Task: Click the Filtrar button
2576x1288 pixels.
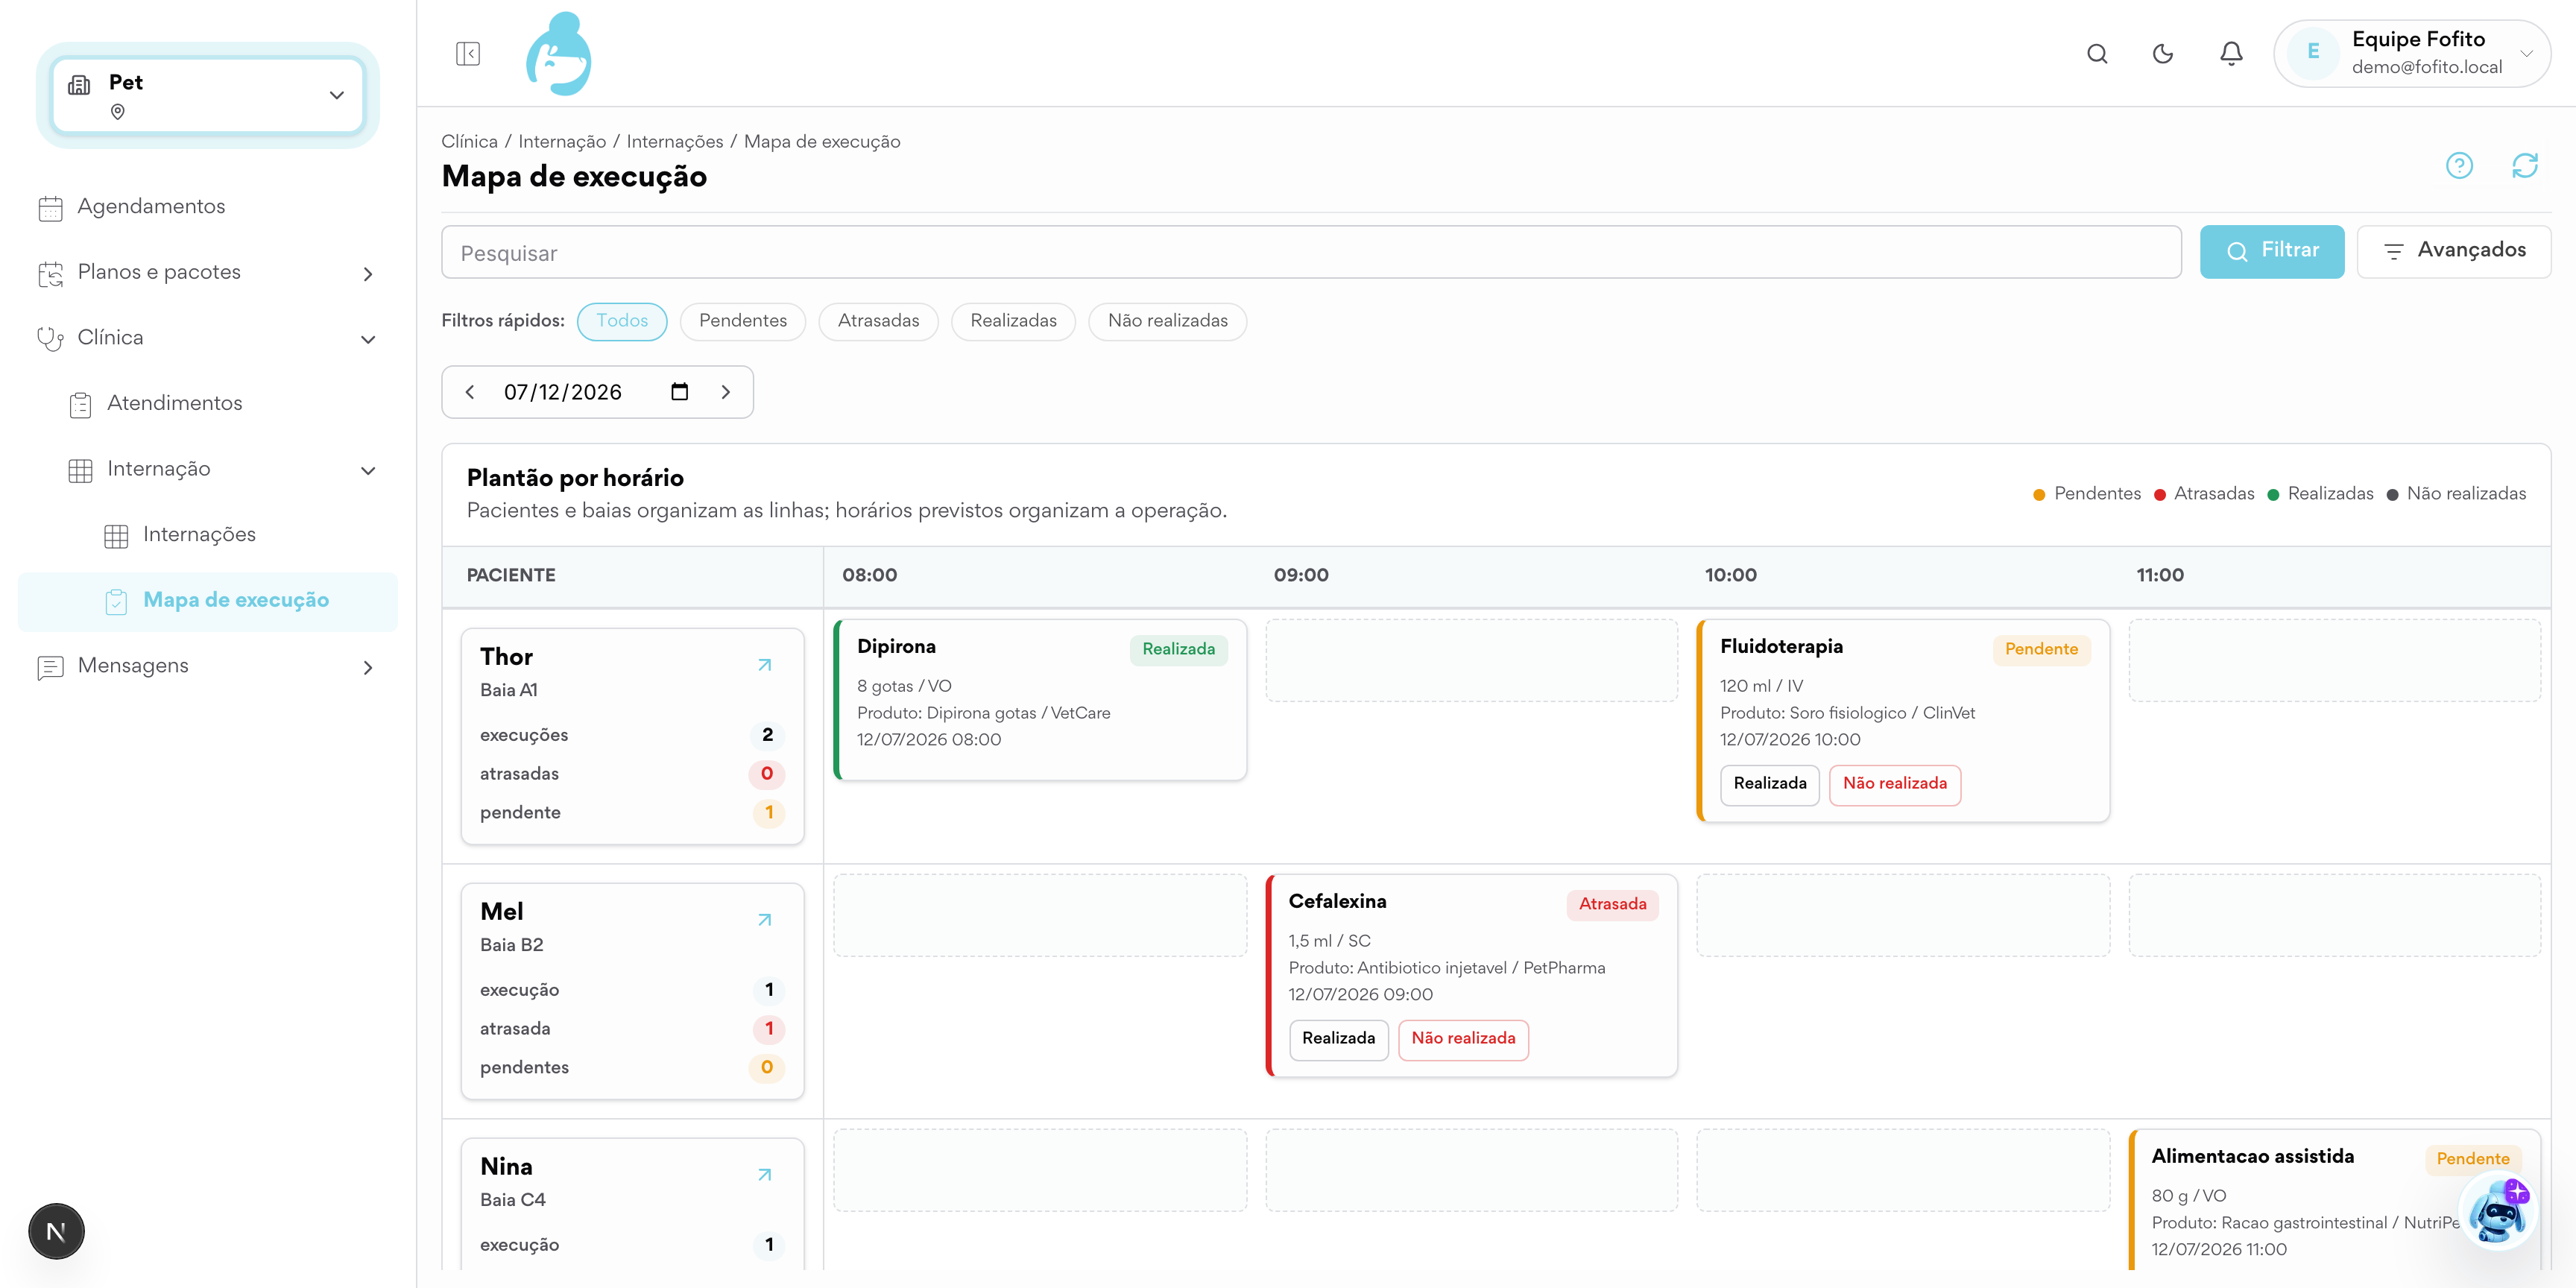Action: tap(2272, 251)
